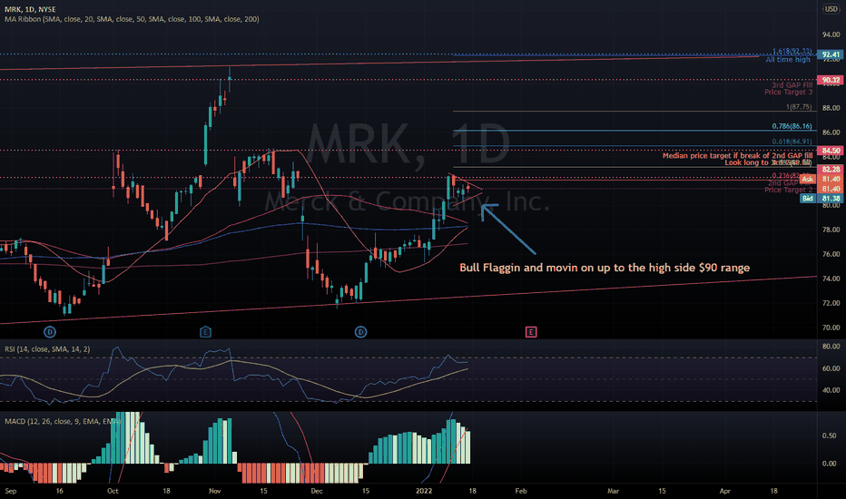Click the 82.28 red price label
Image resolution: width=846 pixels, height=499 pixels.
(x=831, y=170)
